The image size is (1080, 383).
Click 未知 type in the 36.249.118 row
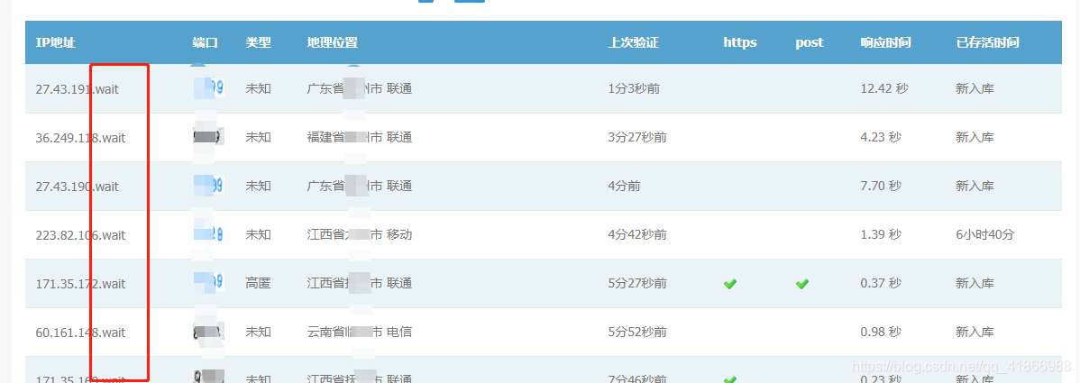click(x=259, y=137)
